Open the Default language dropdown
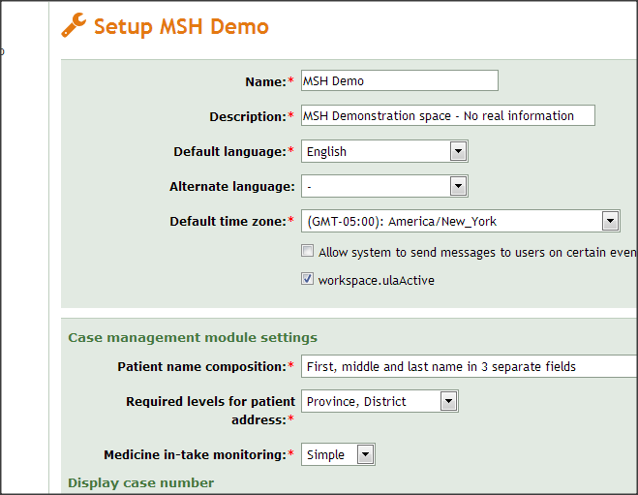 pos(384,151)
